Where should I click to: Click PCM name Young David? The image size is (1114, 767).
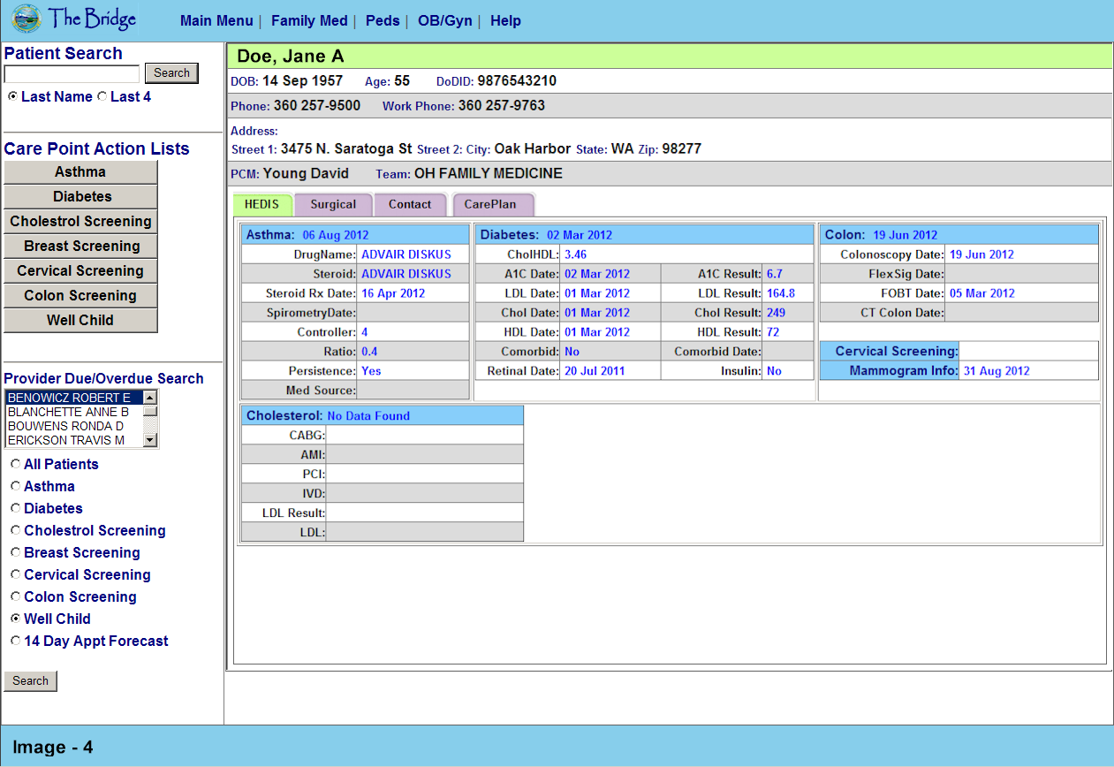(306, 174)
